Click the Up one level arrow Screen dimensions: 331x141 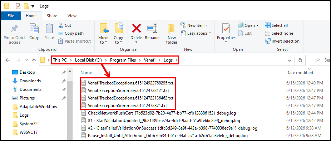coord(34,60)
